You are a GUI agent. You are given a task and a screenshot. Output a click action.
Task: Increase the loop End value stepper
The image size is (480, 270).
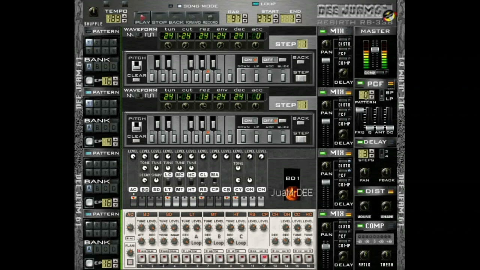pos(298,16)
